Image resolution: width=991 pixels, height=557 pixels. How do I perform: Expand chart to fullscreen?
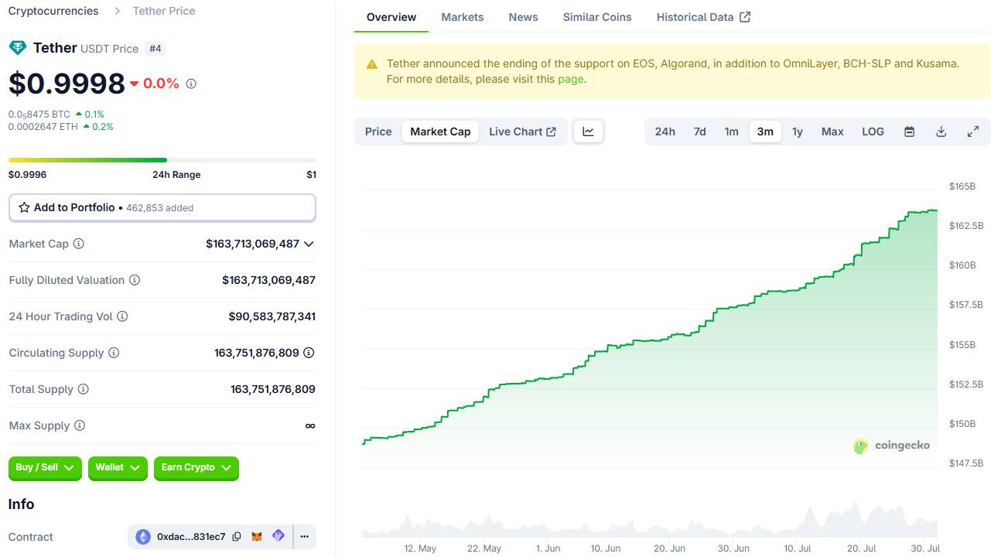[973, 132]
